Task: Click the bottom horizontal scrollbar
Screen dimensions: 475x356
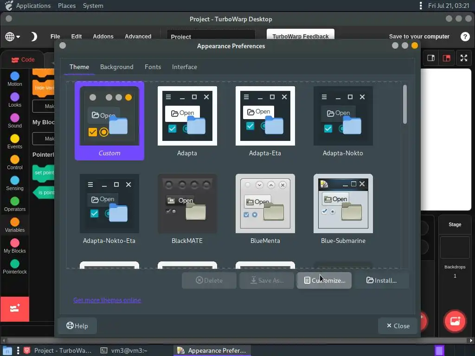Action: tap(236, 340)
